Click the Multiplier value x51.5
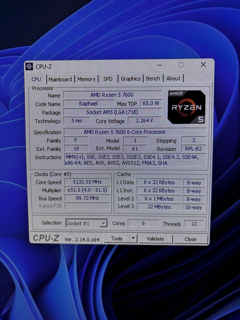The height and width of the screenshot is (320, 240). (x=87, y=190)
